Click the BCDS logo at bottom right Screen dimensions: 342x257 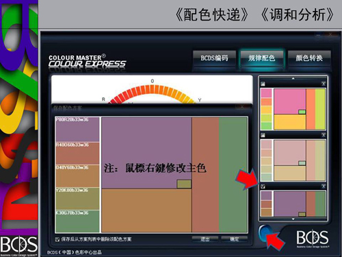pos(313,239)
